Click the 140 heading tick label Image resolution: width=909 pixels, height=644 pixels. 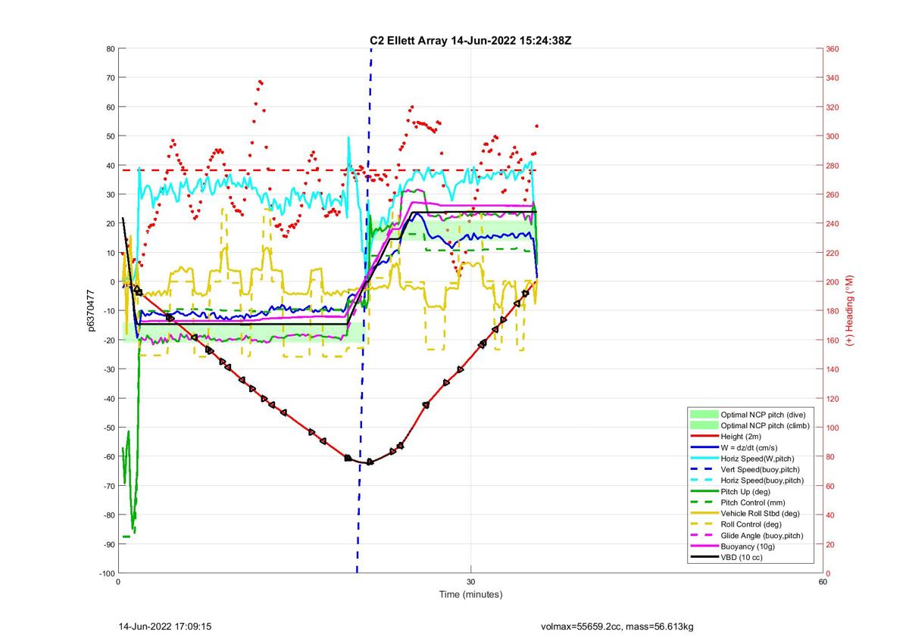pyautogui.click(x=832, y=369)
